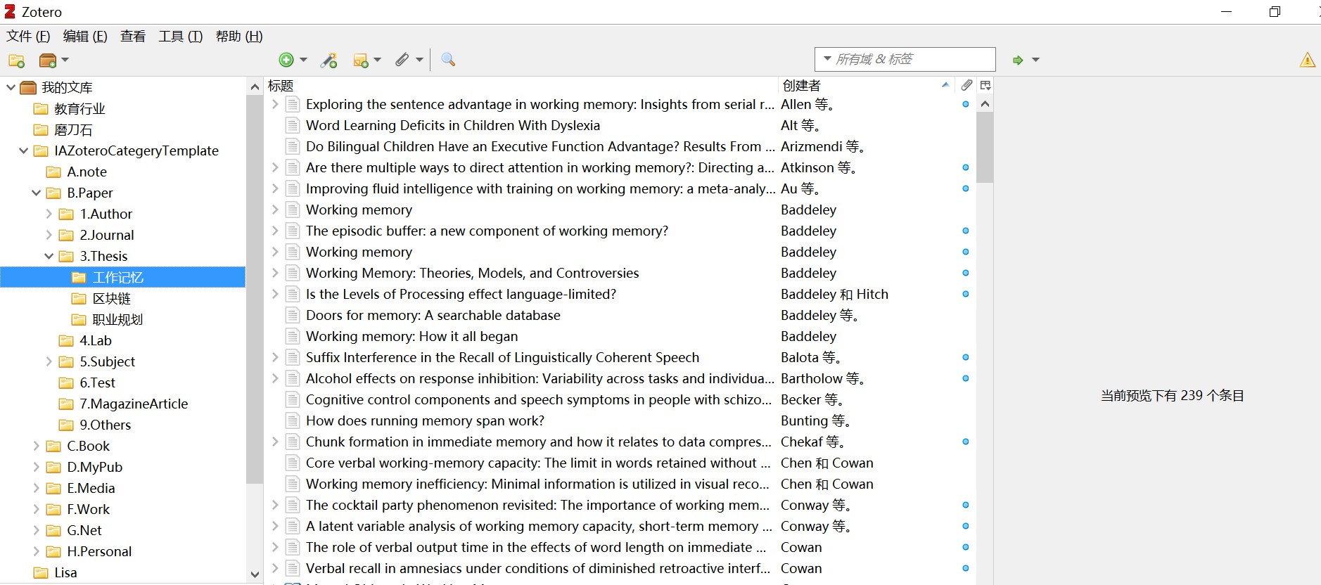
Task: Select the 9.Others collection
Action: [x=106, y=425]
